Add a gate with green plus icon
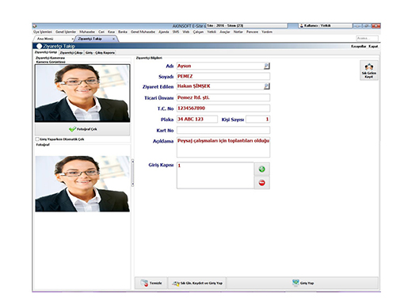Image resolution: width=404 pixels, height=301 pixels. click(x=261, y=170)
